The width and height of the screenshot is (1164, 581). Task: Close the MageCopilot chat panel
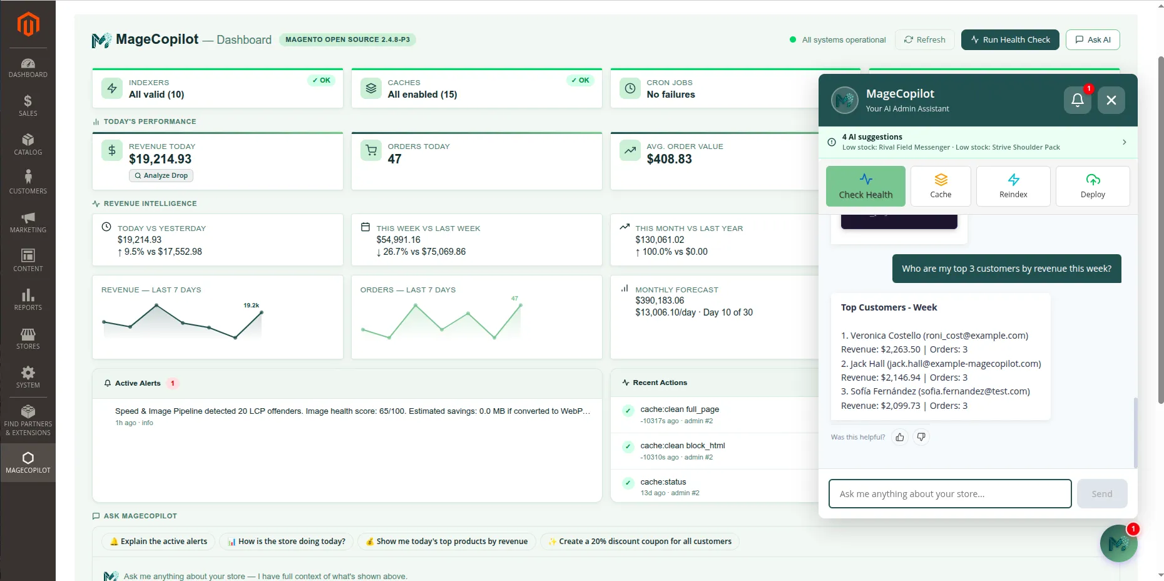pos(1111,100)
